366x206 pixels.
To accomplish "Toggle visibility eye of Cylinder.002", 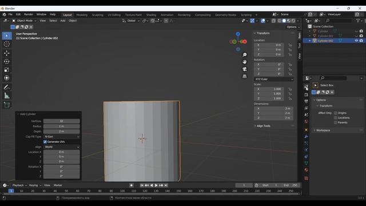I will (356, 41).
